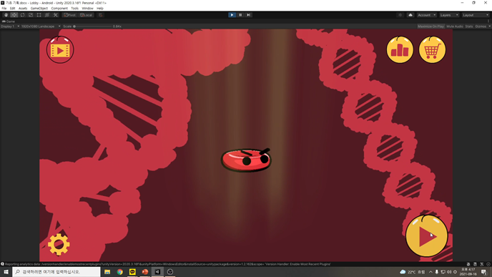Image resolution: width=492 pixels, height=277 pixels.
Task: Select the Move tool in Unity toolbar
Action: coord(14,15)
